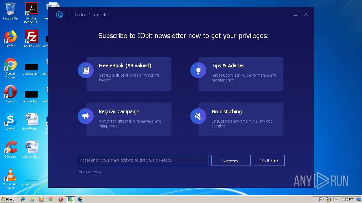Select the junquestion desktop file
362x203 pixels.
point(31,180)
